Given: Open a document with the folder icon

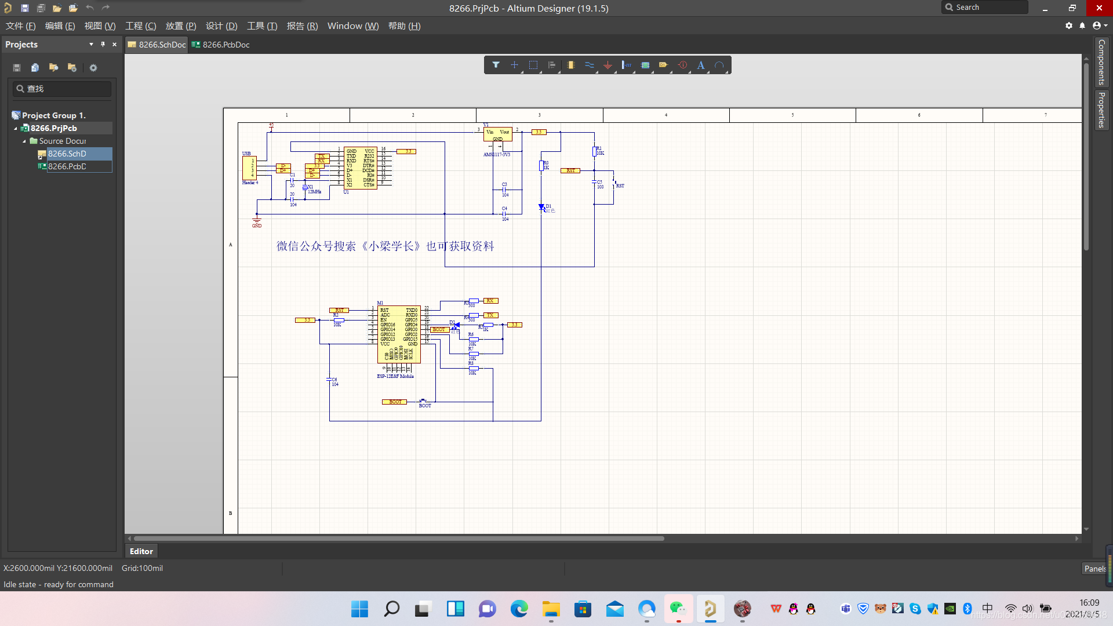Looking at the screenshot, I should [57, 8].
